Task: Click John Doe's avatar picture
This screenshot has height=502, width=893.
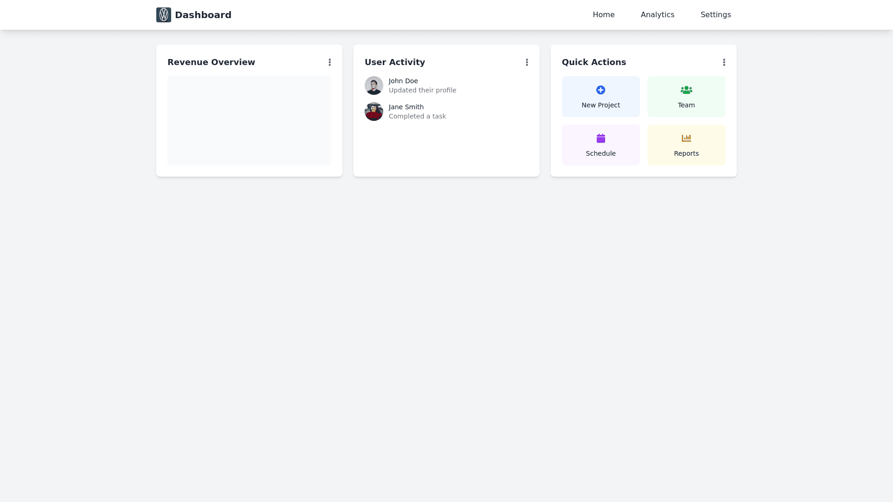Action: [373, 86]
